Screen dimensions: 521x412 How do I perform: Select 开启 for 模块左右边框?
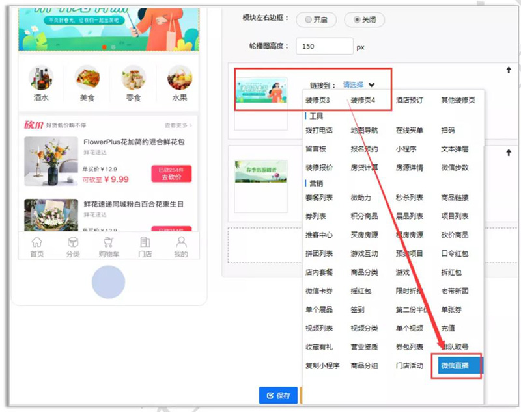coord(316,19)
